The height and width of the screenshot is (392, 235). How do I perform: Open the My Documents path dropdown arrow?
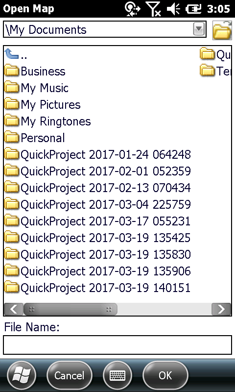point(199,29)
